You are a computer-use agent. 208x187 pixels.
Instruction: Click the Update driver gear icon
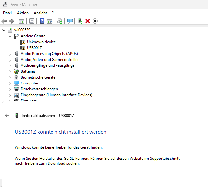pyautogui.click(x=60, y=21)
